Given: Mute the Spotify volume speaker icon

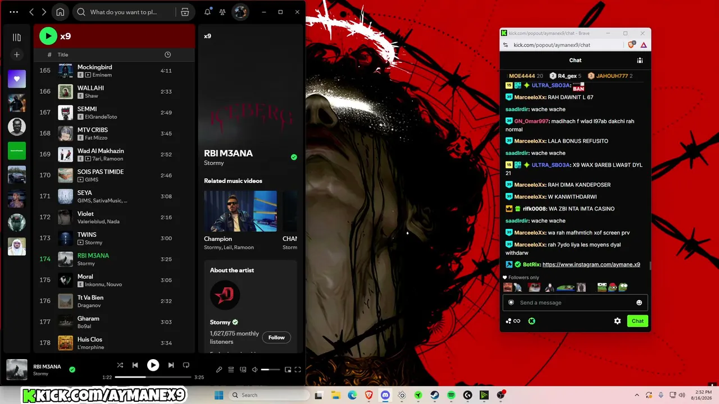Looking at the screenshot, I should point(254,370).
